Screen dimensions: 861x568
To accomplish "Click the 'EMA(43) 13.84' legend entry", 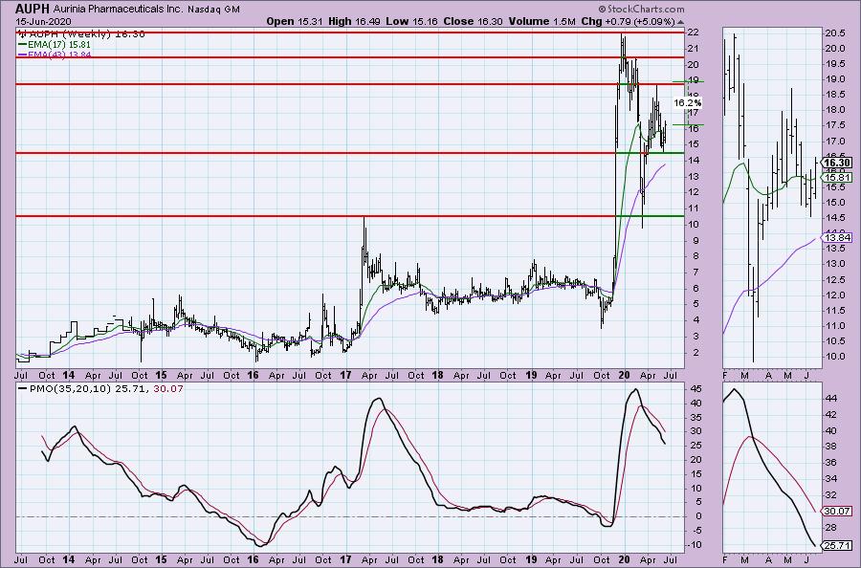I will [x=55, y=55].
